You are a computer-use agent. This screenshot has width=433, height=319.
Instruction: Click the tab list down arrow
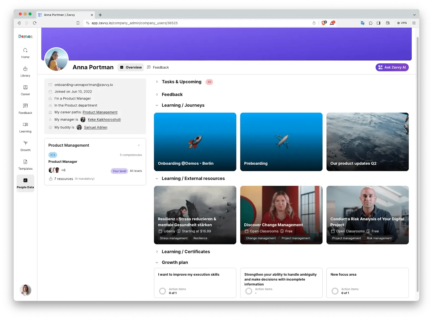(x=414, y=15)
